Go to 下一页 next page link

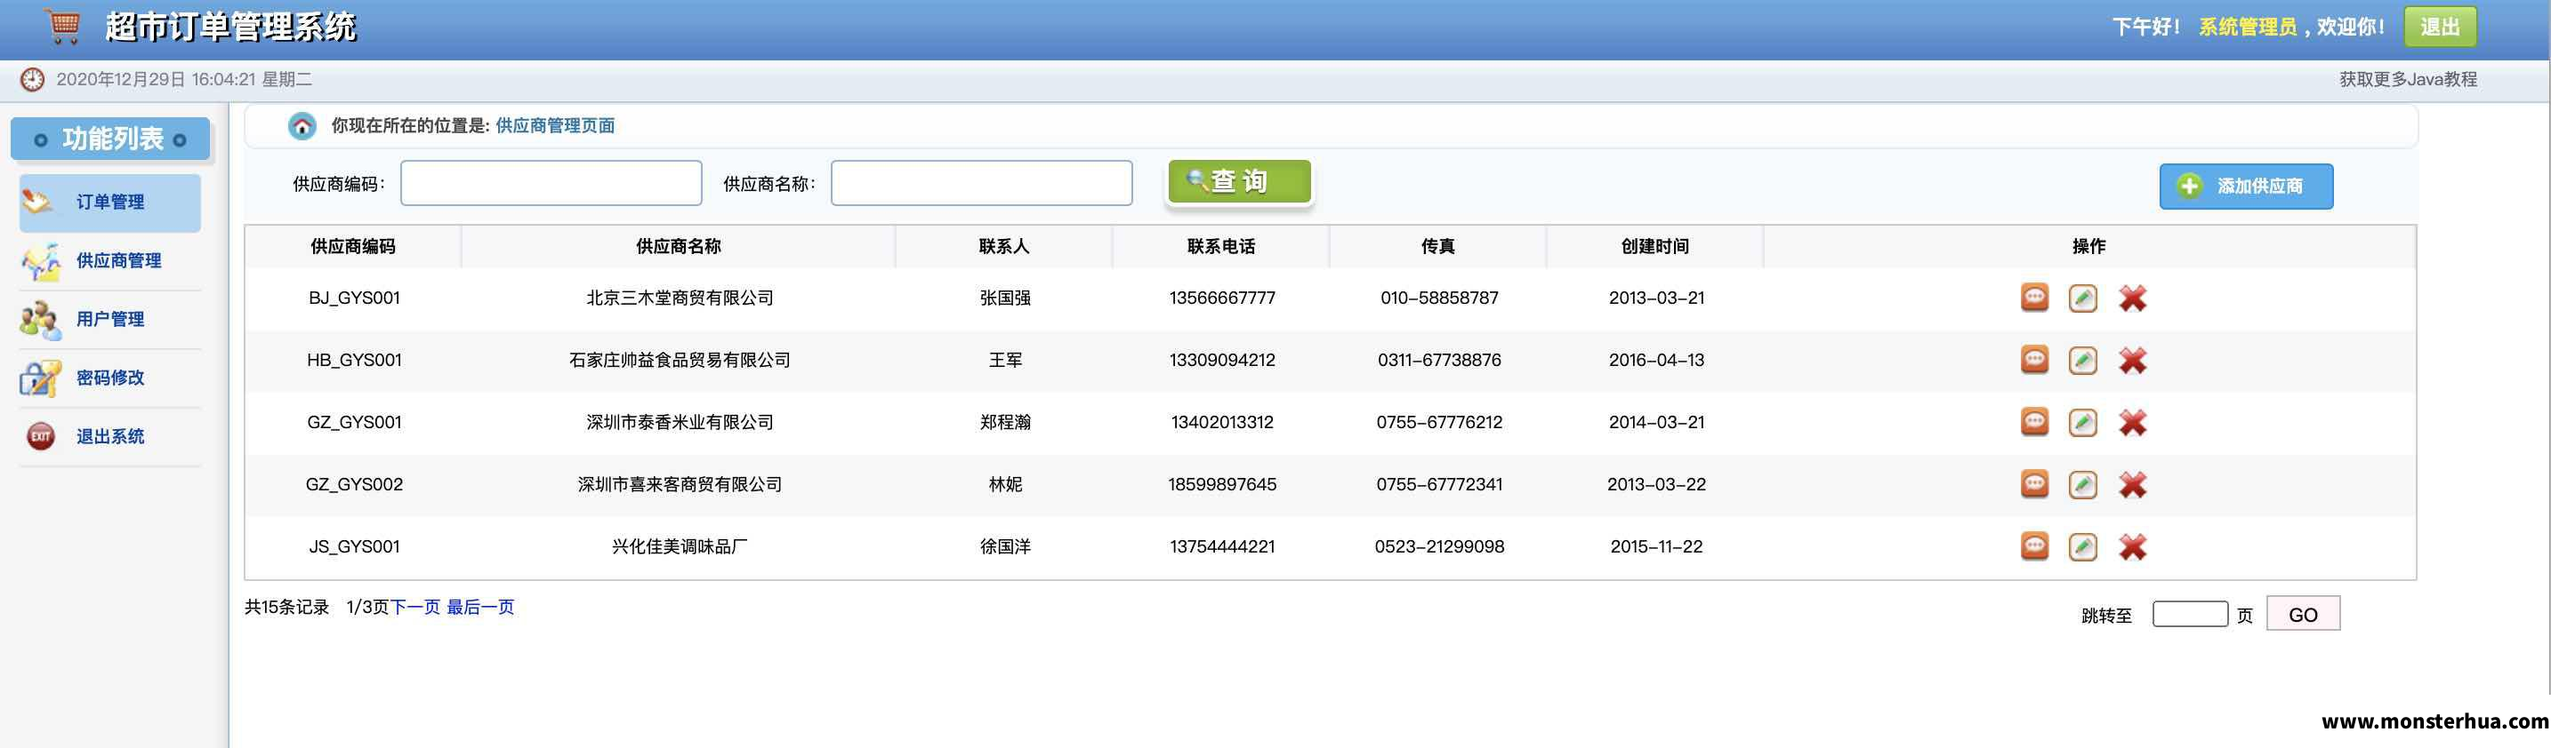[414, 607]
